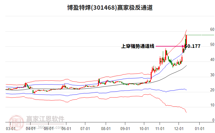Click the 0 price axis value
This screenshot has height=133, width=215.
[x=213, y=120]
